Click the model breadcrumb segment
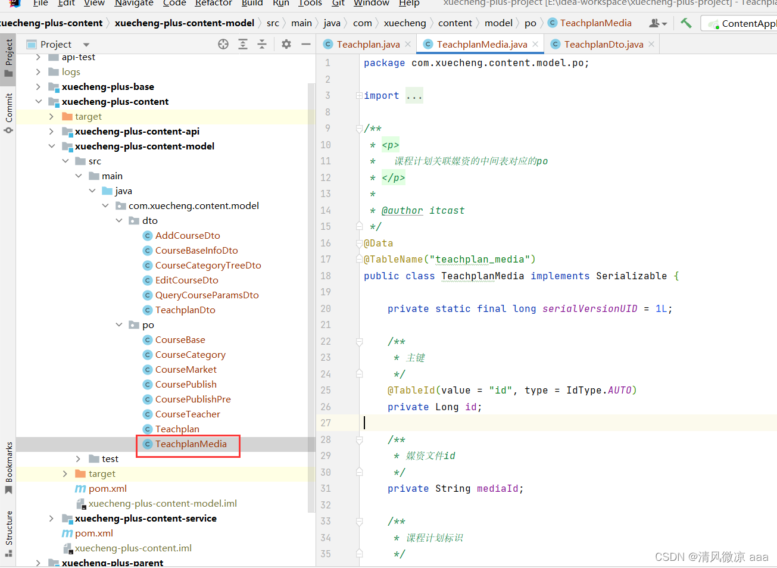This screenshot has width=777, height=568. [498, 23]
